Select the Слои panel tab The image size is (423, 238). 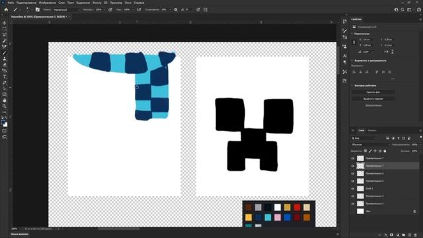click(x=362, y=130)
